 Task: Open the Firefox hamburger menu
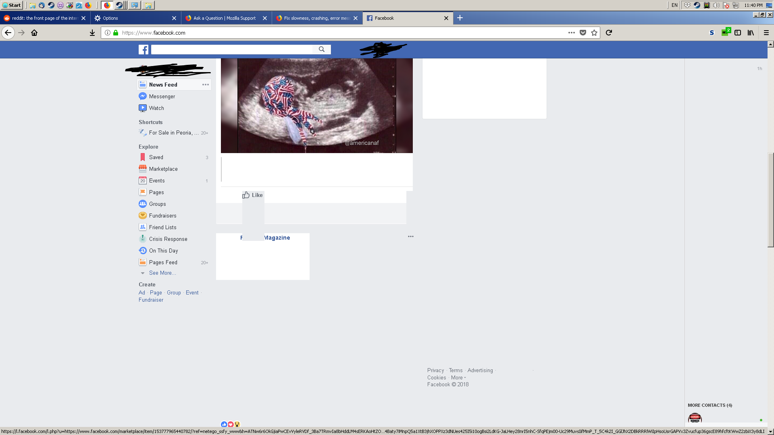click(x=766, y=33)
